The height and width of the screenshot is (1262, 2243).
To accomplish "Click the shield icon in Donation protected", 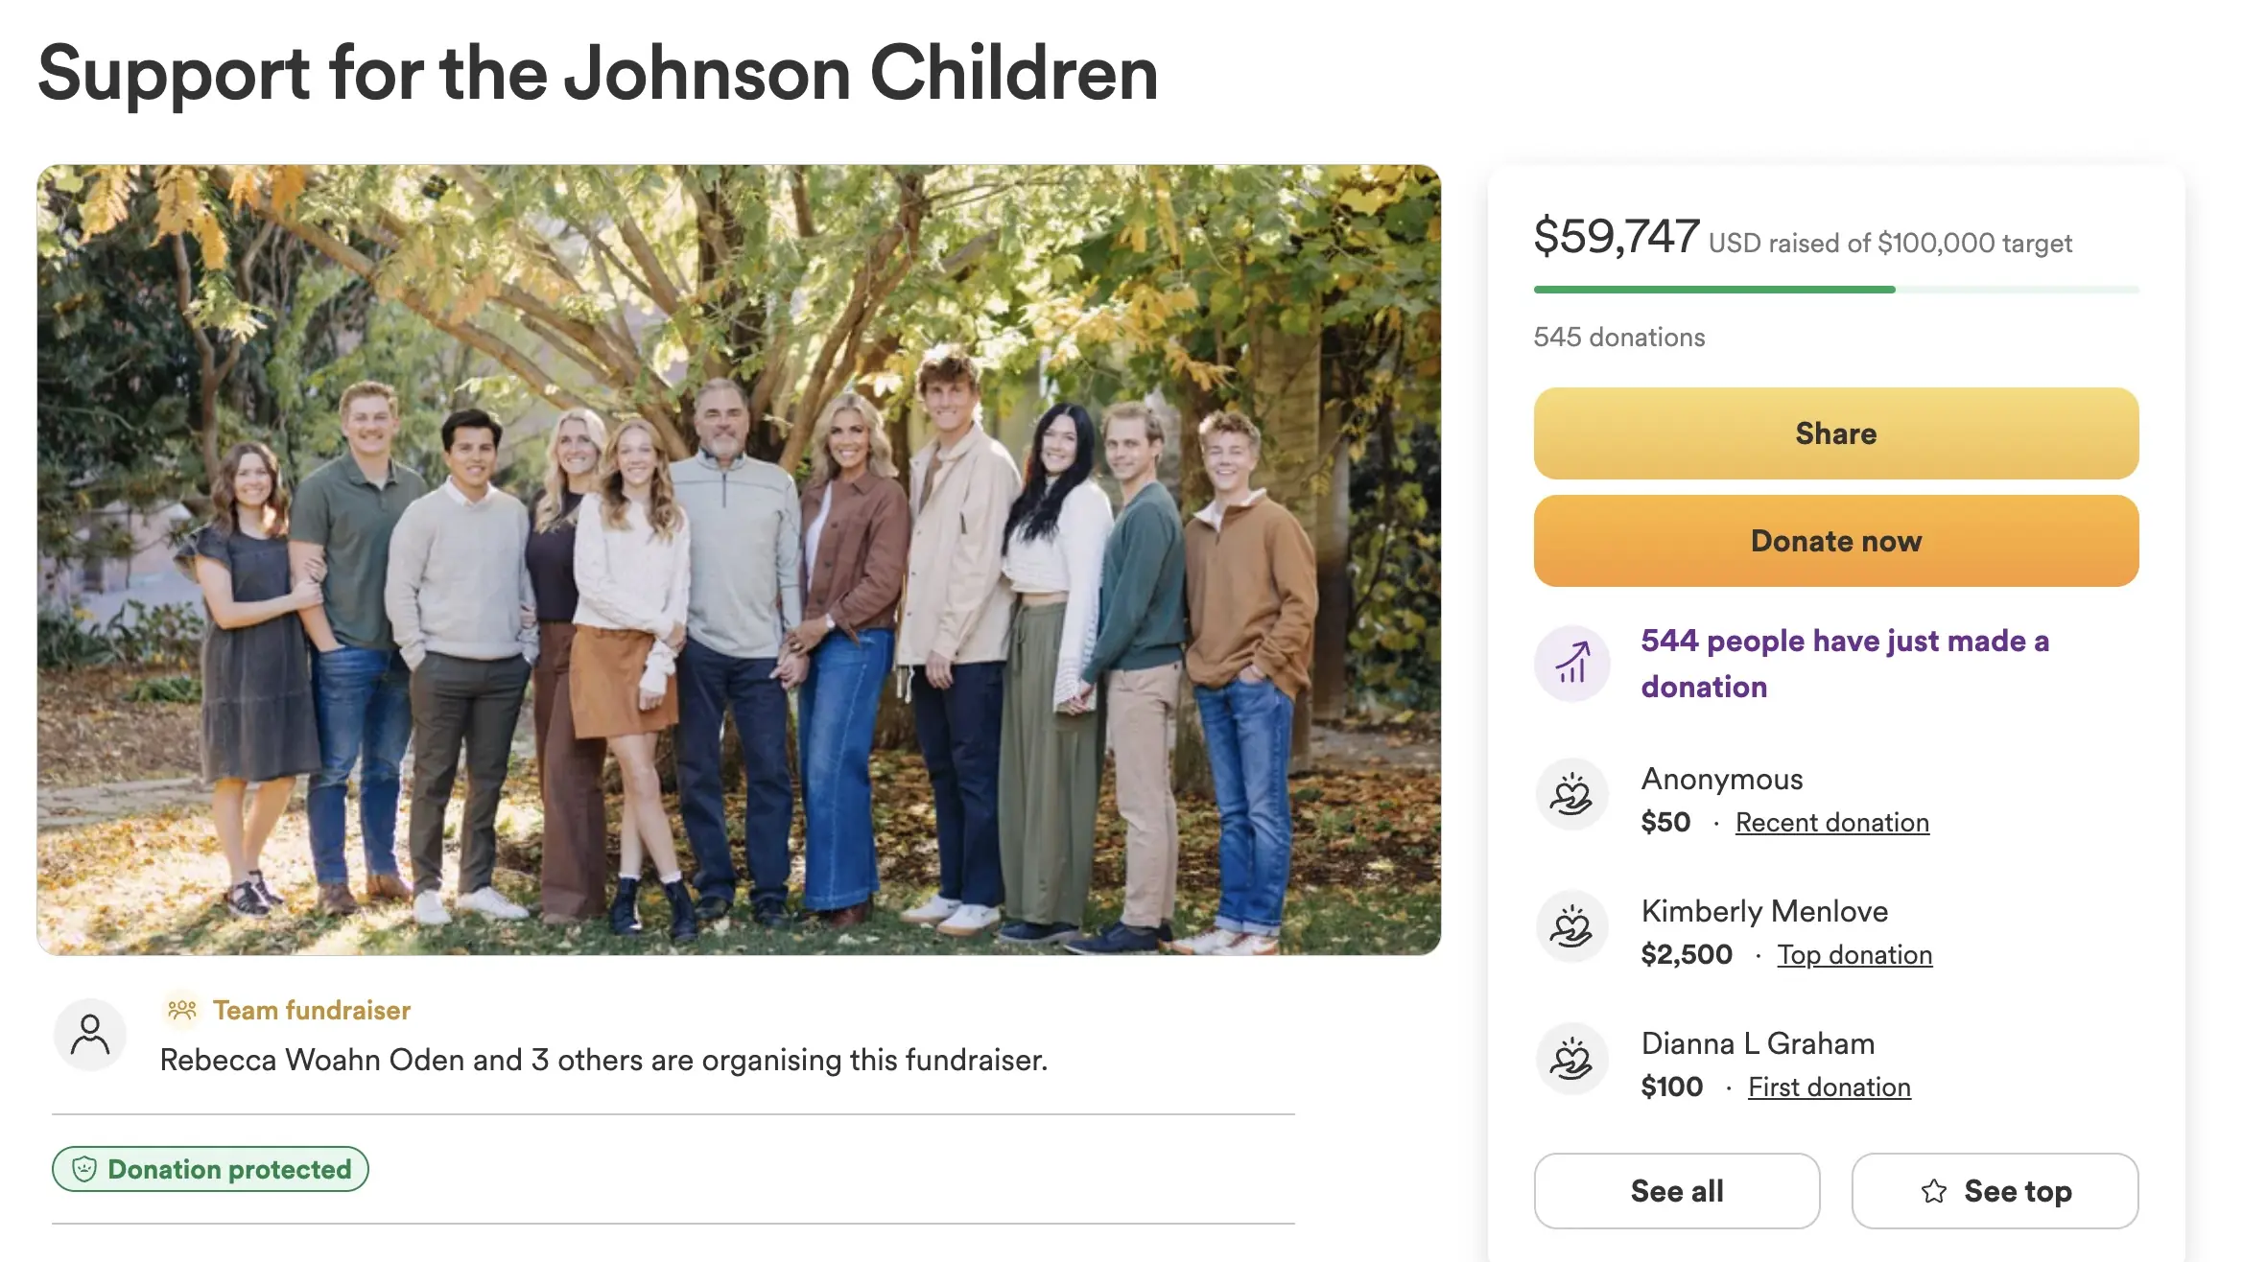I will tap(84, 1169).
